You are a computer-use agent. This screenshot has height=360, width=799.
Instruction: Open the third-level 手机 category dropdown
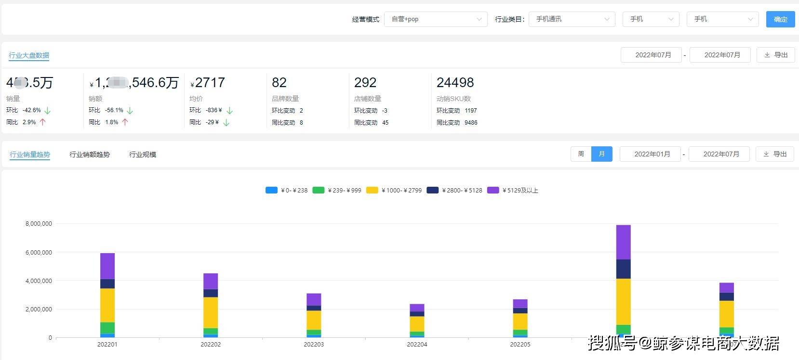click(x=722, y=19)
